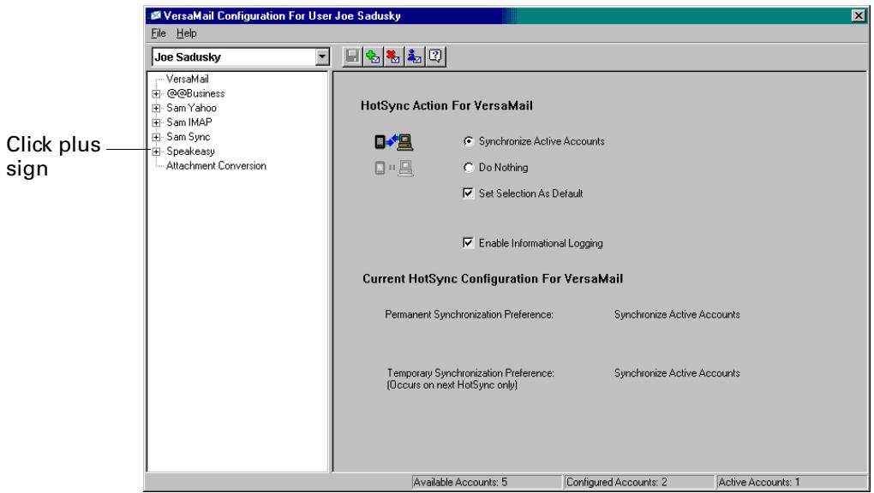
Task: Expand the Sam IMAP account node
Action: [x=157, y=122]
